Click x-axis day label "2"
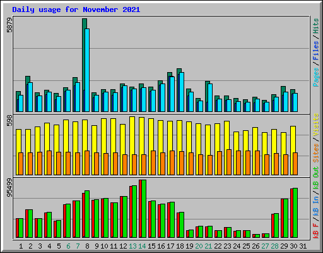Viewport: 323px width, 253px height. click(30, 246)
